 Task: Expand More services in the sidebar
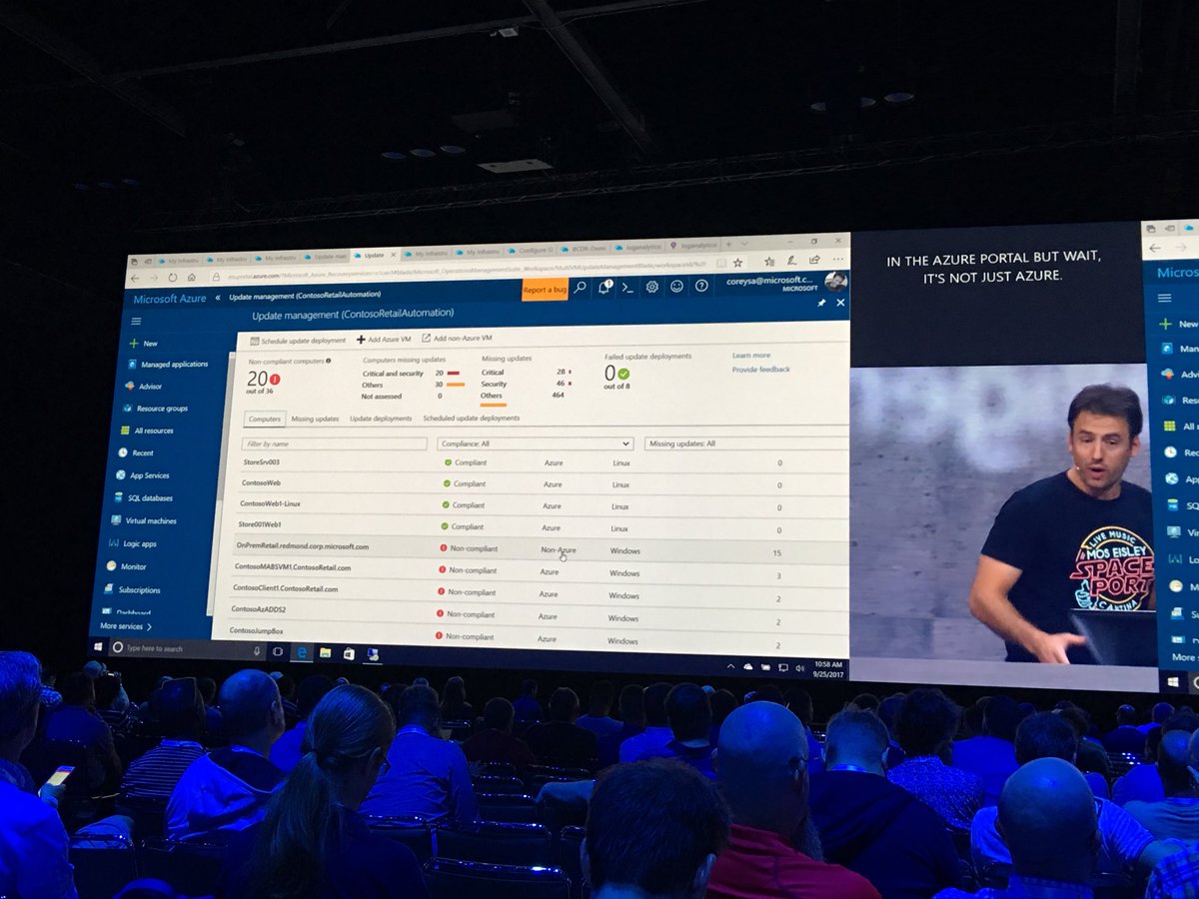(126, 626)
